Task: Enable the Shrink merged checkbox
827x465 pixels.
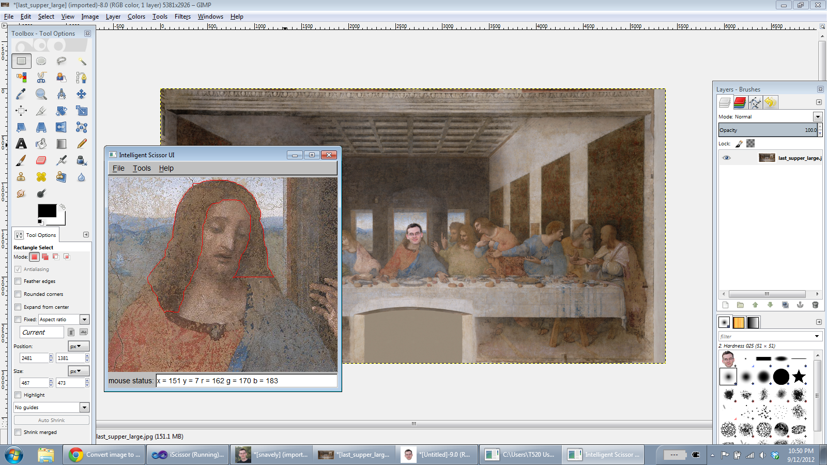Action: click(18, 432)
